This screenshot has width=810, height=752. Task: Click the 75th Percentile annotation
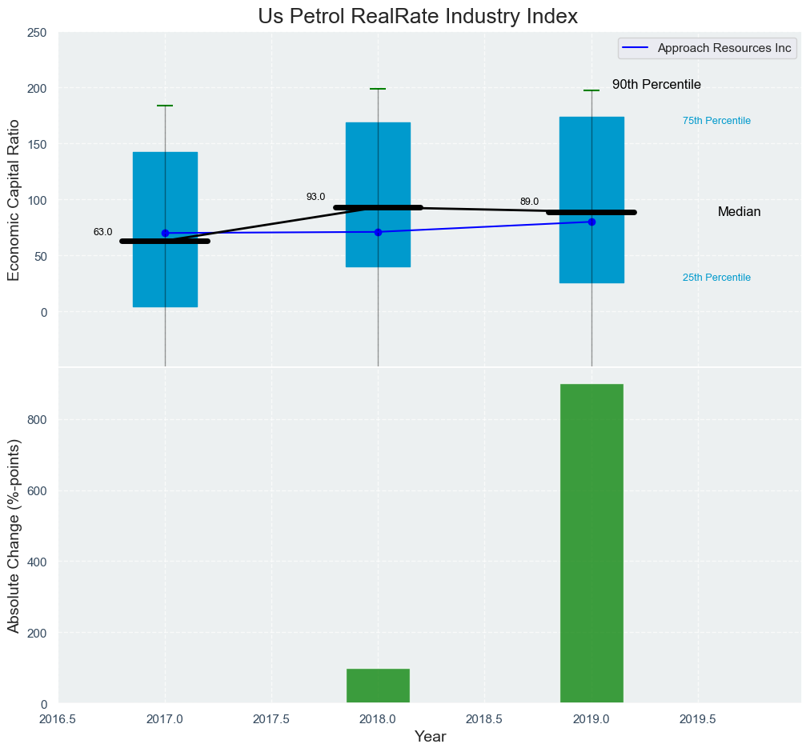[x=716, y=121]
